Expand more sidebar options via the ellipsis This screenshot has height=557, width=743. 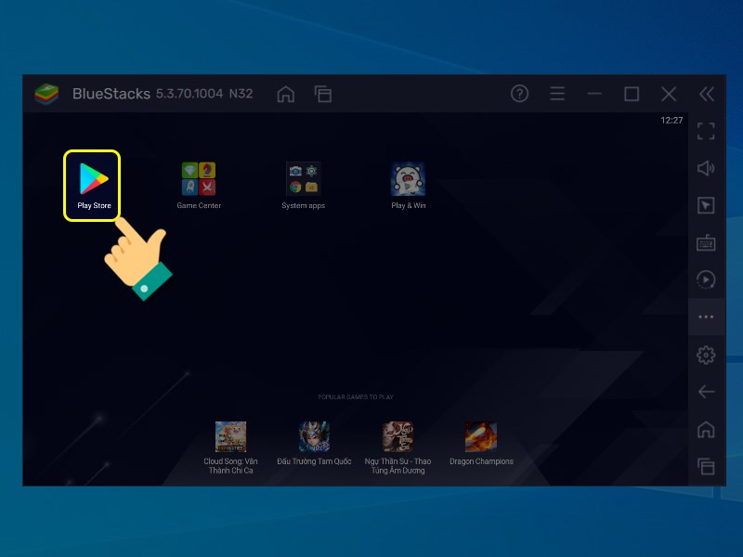point(706,317)
